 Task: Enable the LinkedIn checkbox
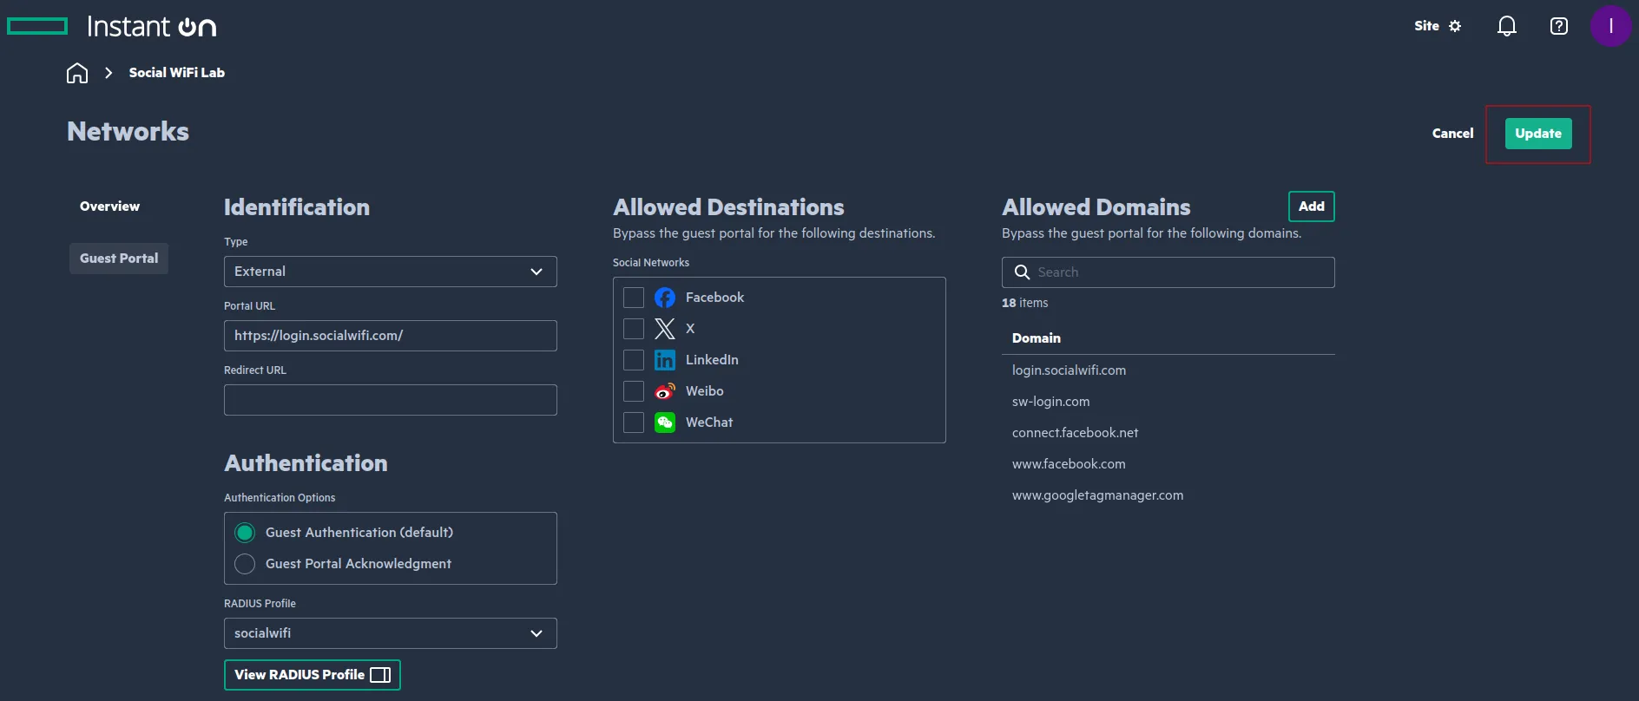(634, 360)
